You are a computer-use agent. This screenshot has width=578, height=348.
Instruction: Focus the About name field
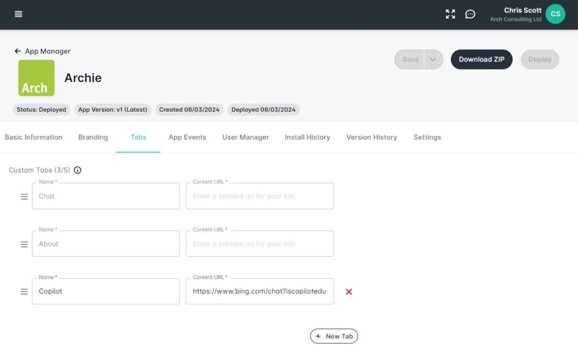[106, 244]
